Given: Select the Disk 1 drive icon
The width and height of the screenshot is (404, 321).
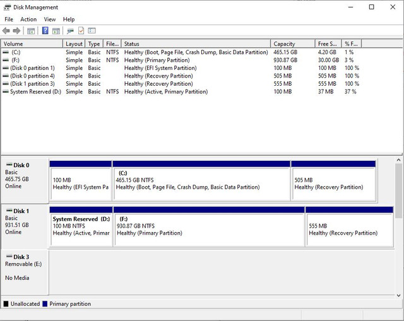Looking at the screenshot, I should [x=9, y=210].
